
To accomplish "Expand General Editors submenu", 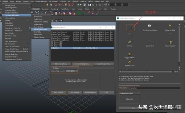I will (x=29, y=5).
